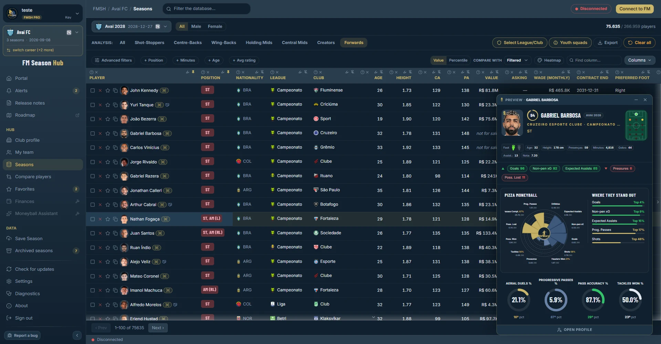Click the Find column search box
This screenshot has width=661, height=344.
(x=594, y=60)
